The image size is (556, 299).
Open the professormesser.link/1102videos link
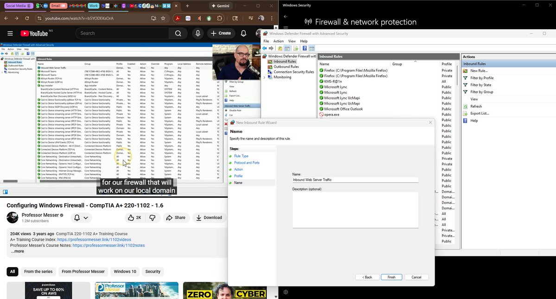(x=94, y=240)
